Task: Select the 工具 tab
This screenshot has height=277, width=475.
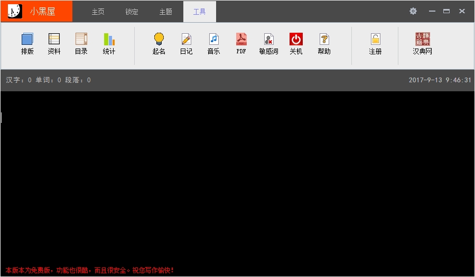Action: 200,12
